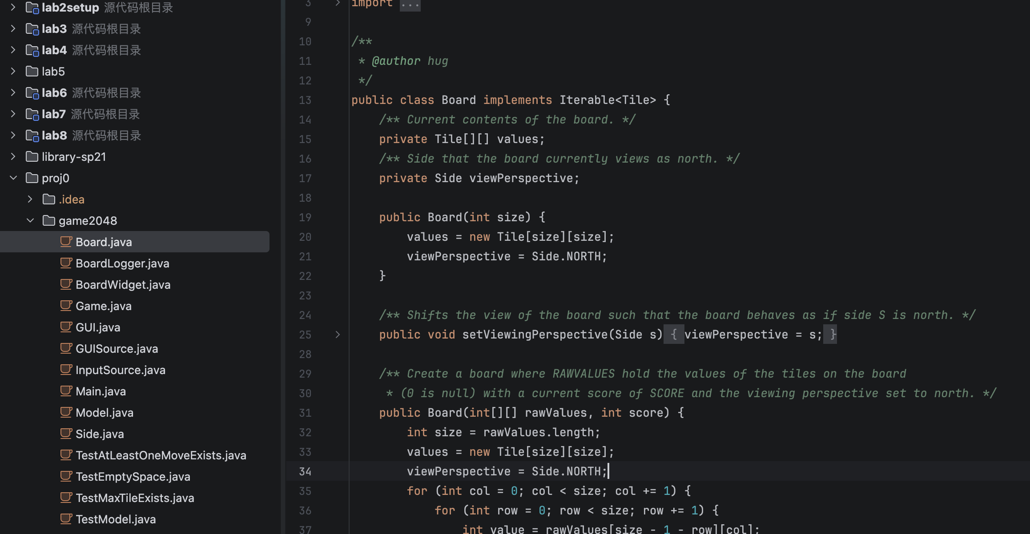
Task: Click the Model.java file icon
Action: 66,412
